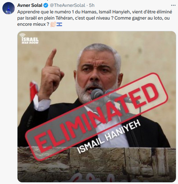178x184 pixels.
Task: Select the Israel flag emoji
Action: (59, 24)
